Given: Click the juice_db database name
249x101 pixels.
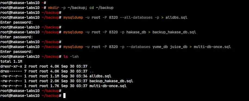Looking at the screenshot, I should click(x=179, y=47).
